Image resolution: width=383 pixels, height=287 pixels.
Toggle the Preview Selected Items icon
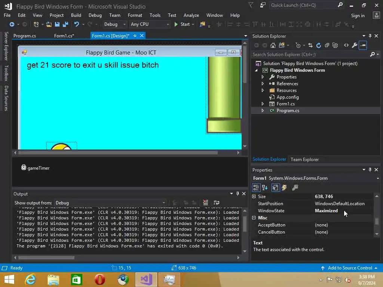click(363, 45)
